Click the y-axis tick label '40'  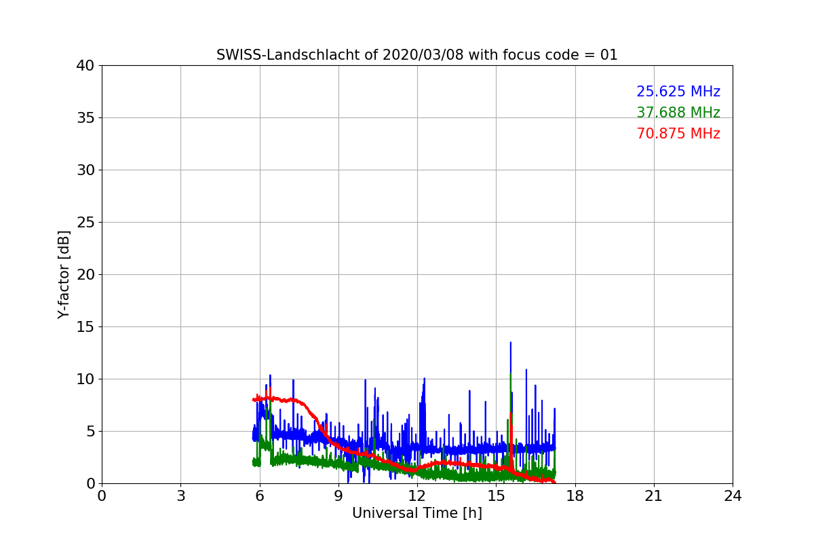point(85,66)
